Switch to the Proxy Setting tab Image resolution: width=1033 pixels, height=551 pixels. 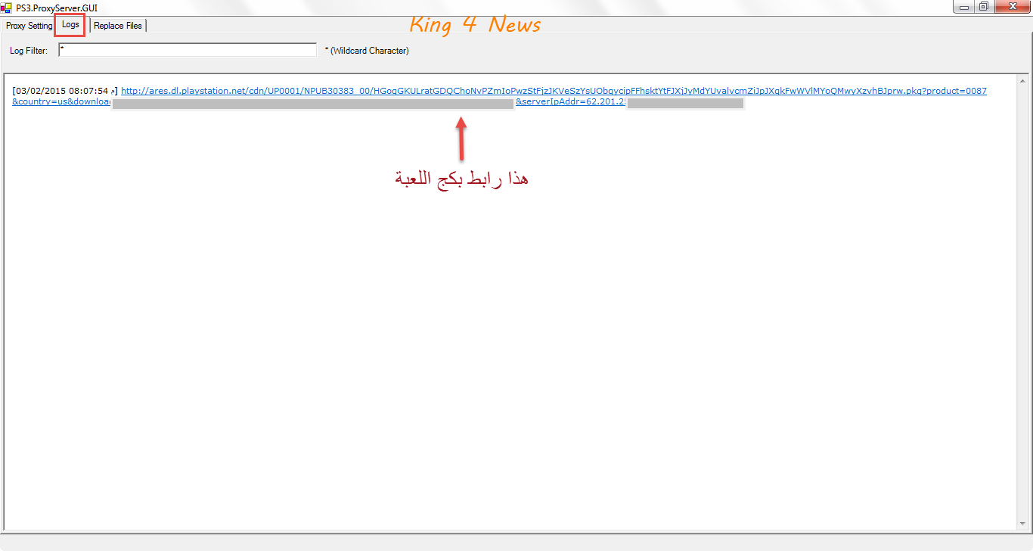point(29,26)
